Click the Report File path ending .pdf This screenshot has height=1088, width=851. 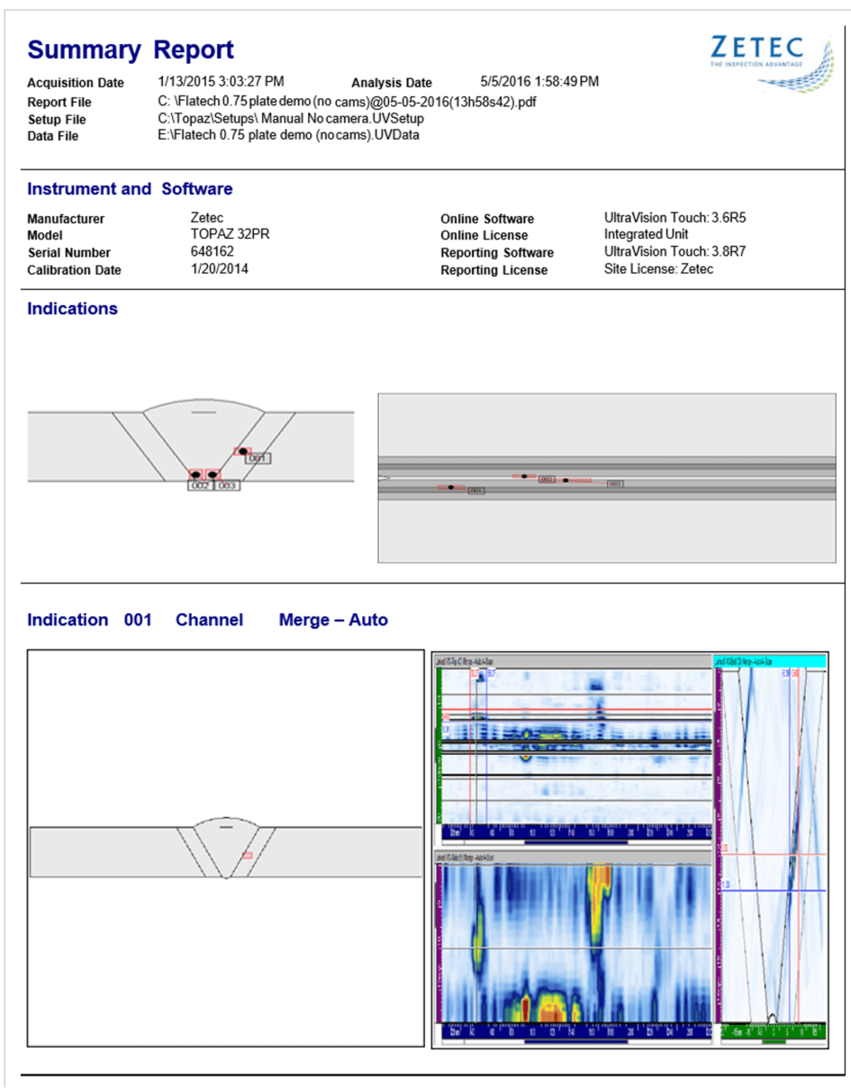(347, 101)
